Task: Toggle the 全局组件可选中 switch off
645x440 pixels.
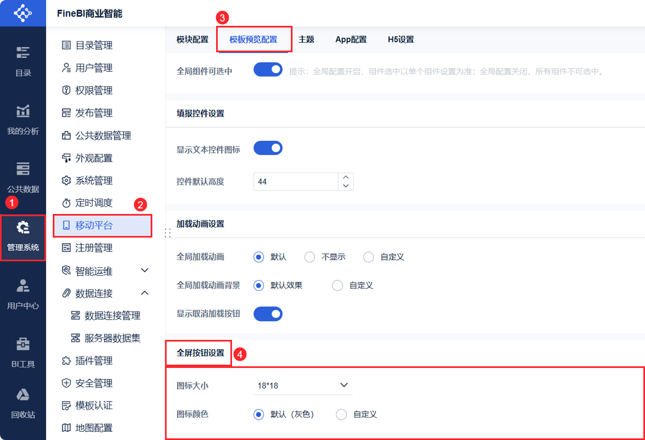Action: click(x=268, y=70)
